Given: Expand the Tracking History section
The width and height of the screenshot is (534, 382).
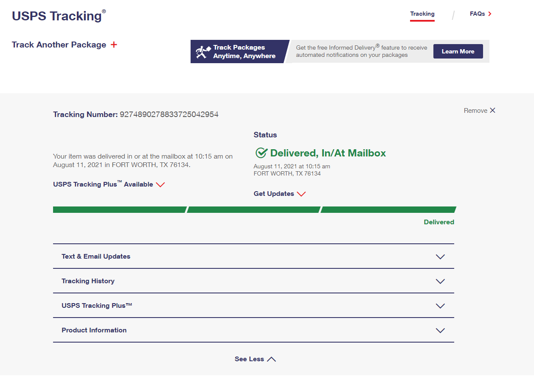Looking at the screenshot, I should 440,281.
